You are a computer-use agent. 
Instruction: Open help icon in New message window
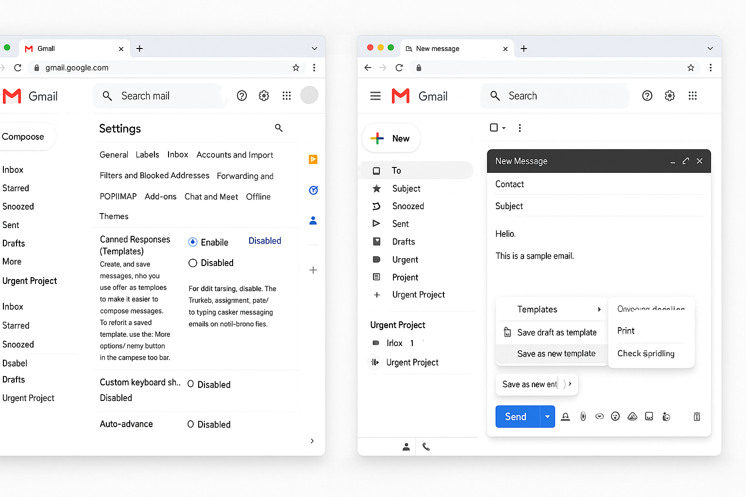click(647, 96)
